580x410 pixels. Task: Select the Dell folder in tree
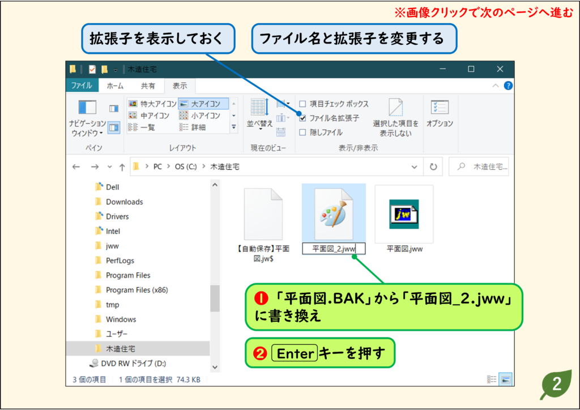[x=113, y=187]
